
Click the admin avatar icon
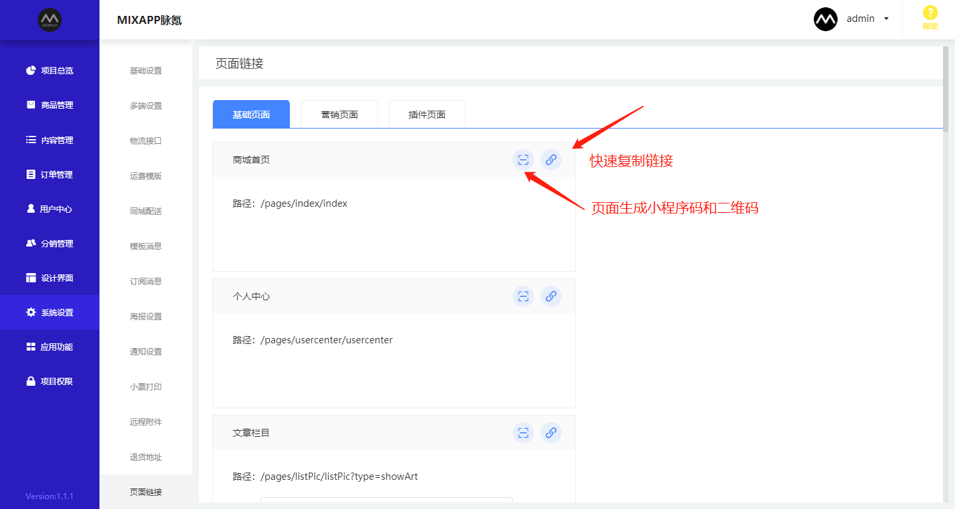tap(826, 19)
